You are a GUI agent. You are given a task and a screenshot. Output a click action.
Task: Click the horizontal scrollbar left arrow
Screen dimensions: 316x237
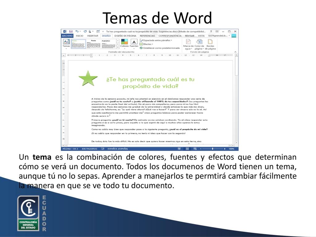(63, 145)
